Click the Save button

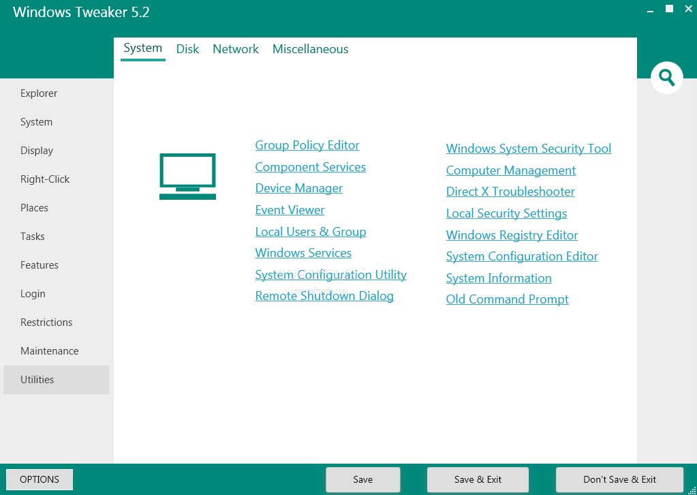point(362,479)
